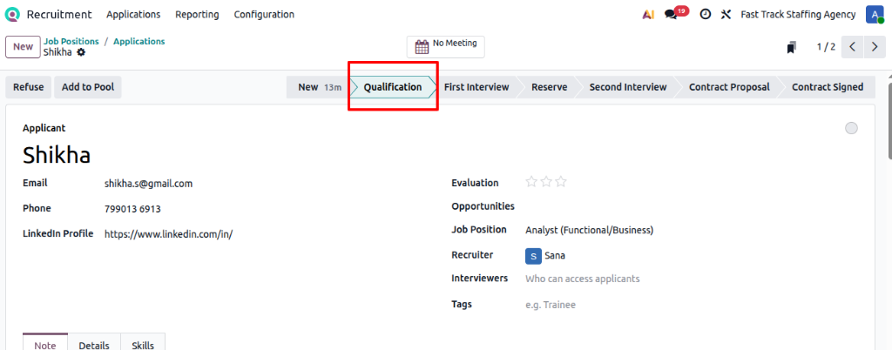The width and height of the screenshot is (892, 350).
Task: Open the gear actions menu beside Shikha
Action: [81, 52]
